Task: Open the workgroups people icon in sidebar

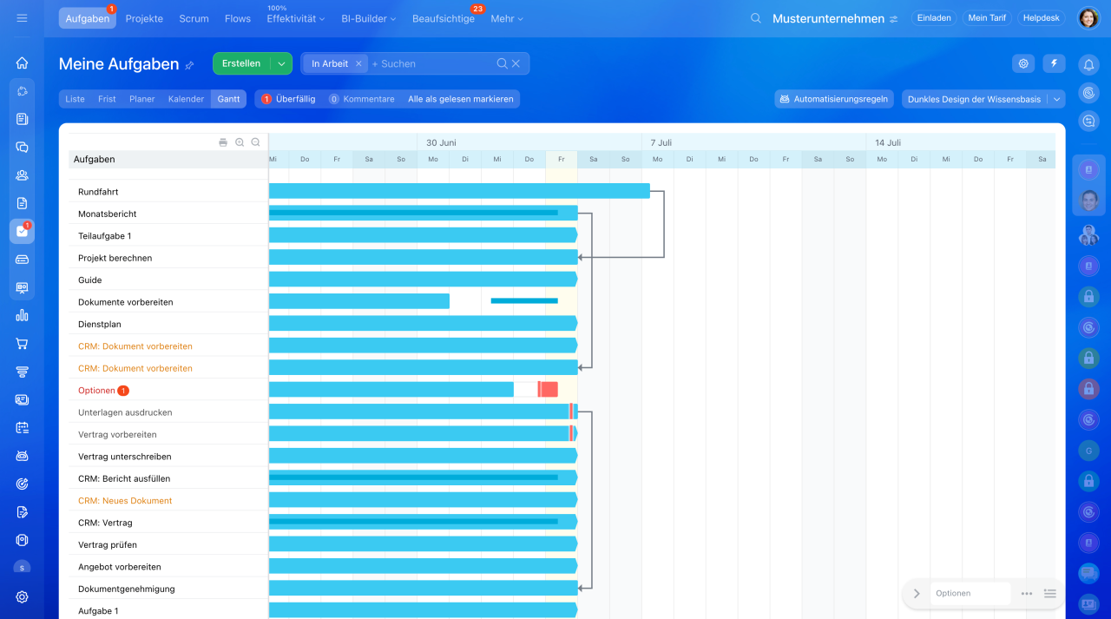Action: [x=22, y=175]
